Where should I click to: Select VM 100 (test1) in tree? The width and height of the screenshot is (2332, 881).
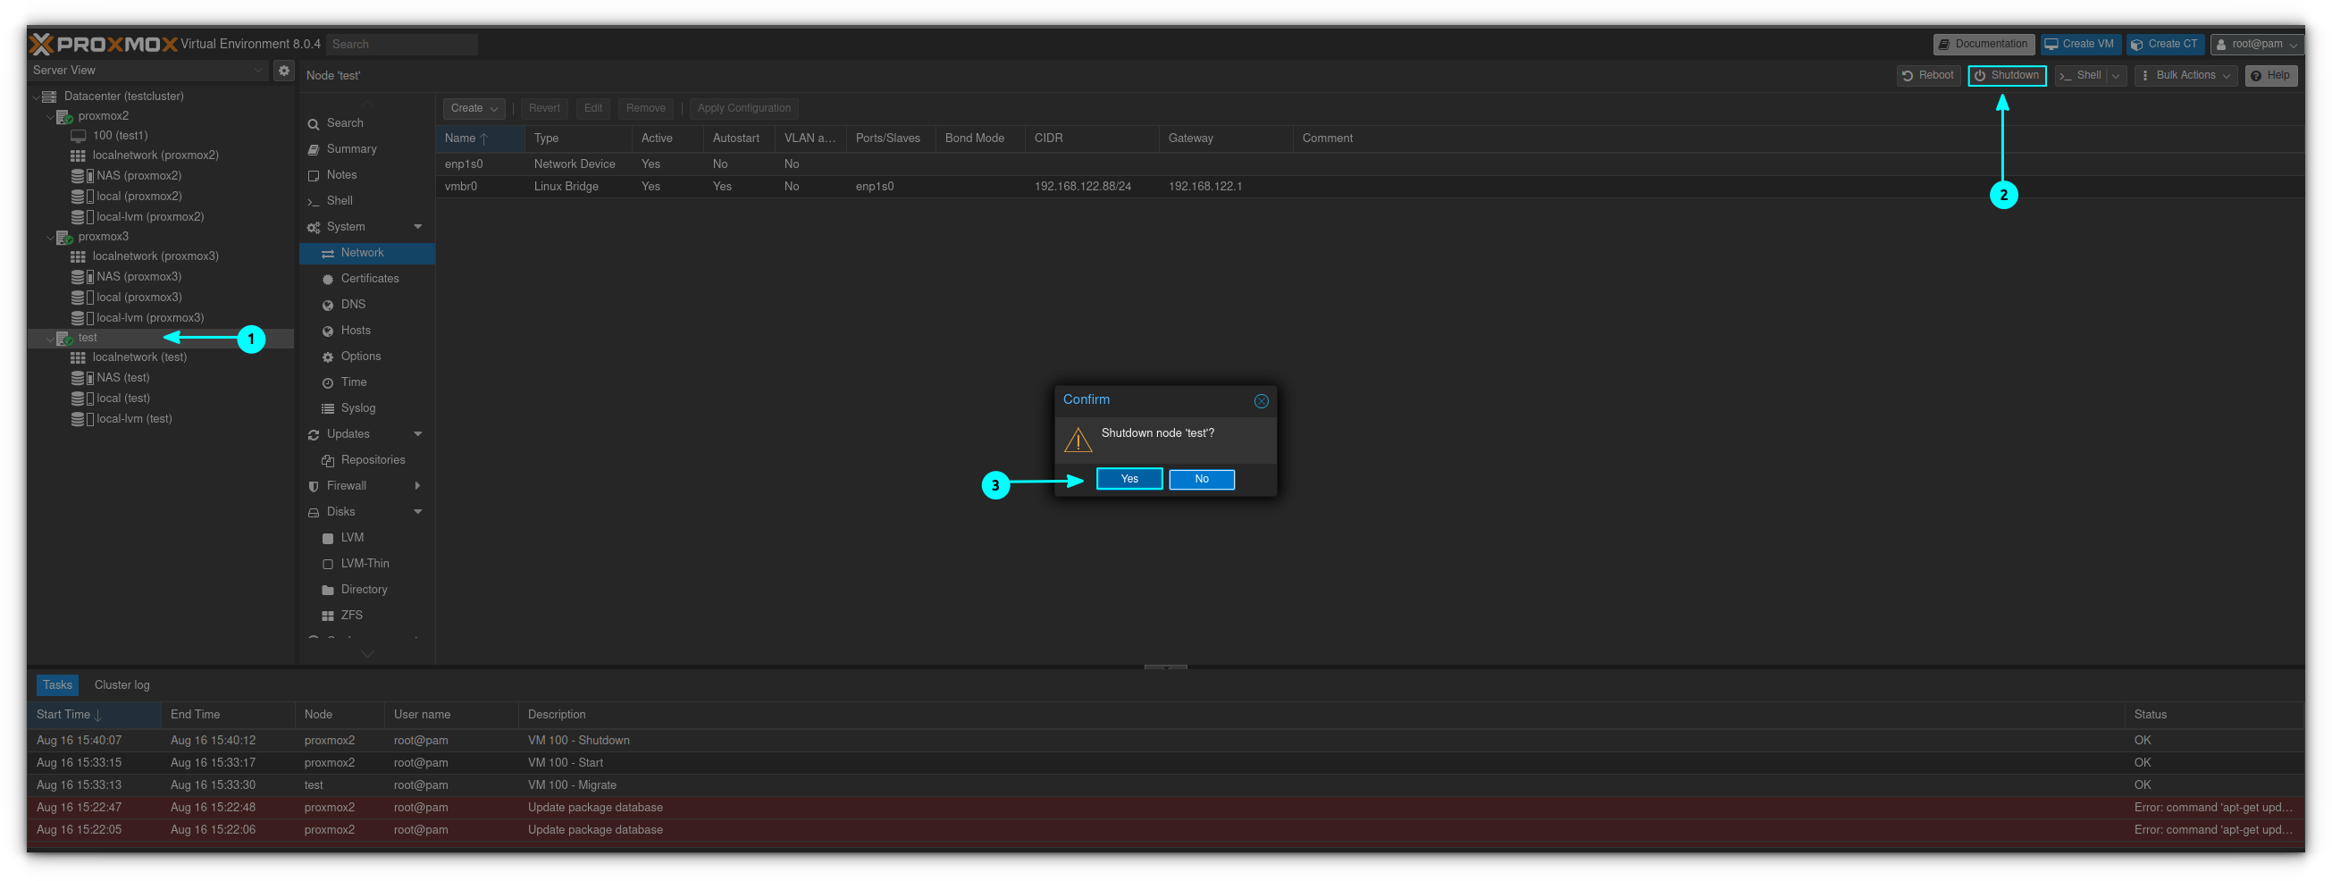[x=120, y=136]
